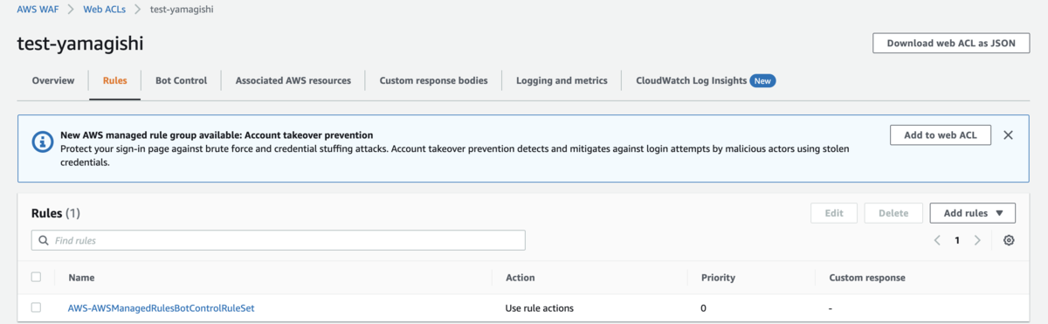Go to previous page of rules
The width and height of the screenshot is (1048, 324).
click(937, 240)
